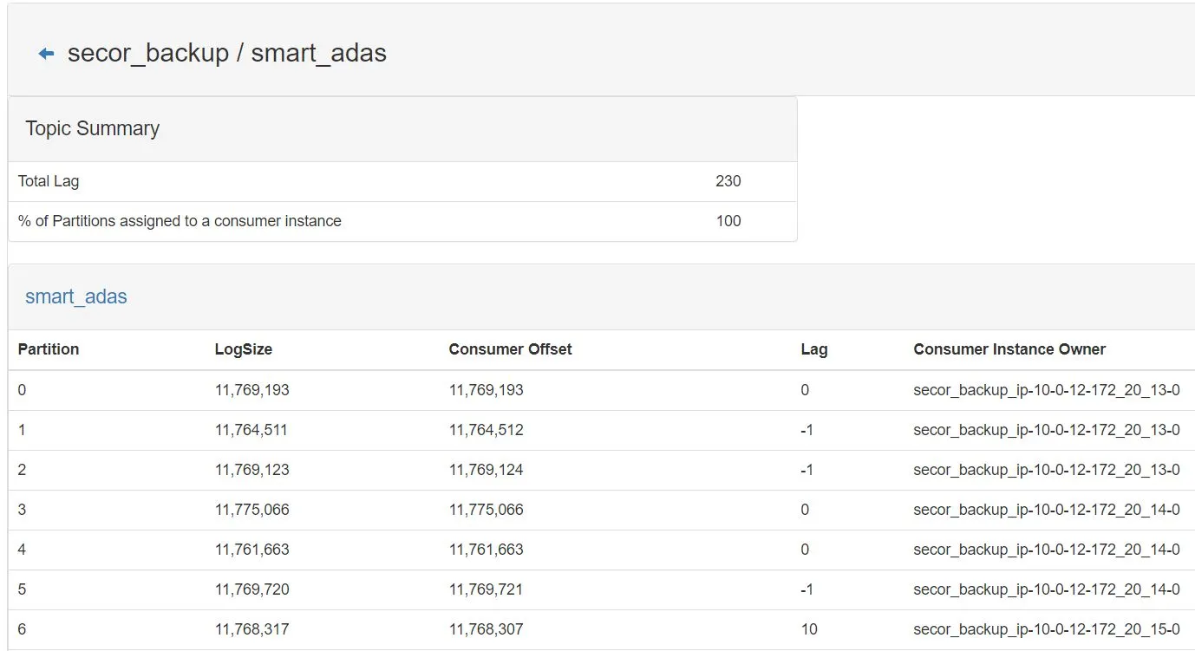Select the Consumer Instance Owner header
This screenshot has width=1195, height=651.
click(x=1009, y=349)
